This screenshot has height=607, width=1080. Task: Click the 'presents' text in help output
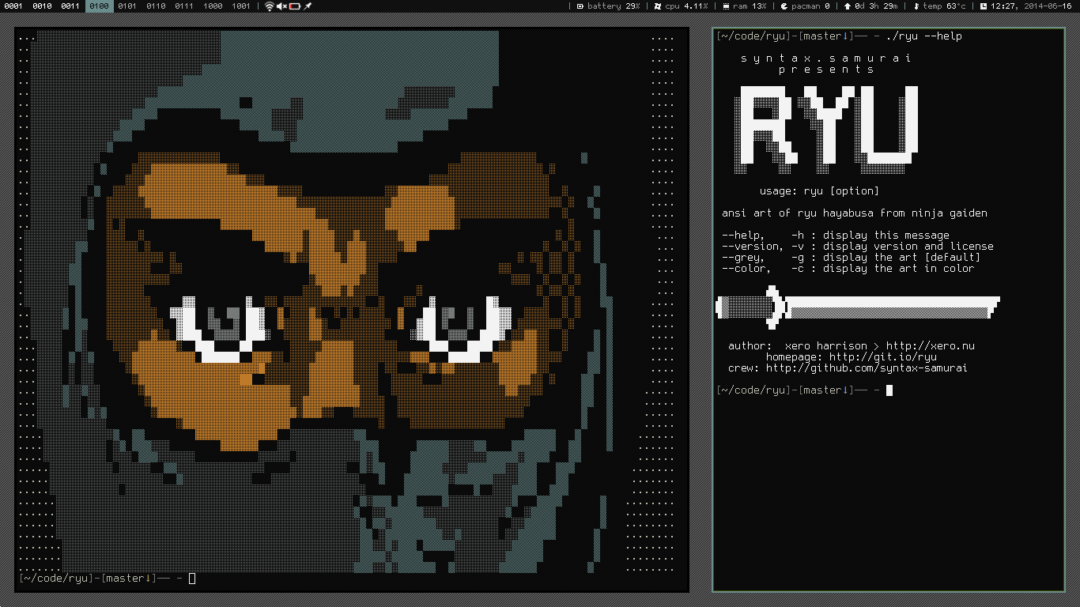[826, 69]
